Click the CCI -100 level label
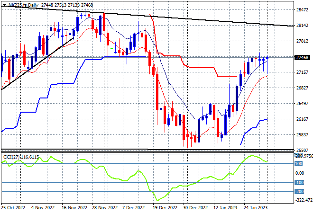313x213 pixels. (299, 183)
